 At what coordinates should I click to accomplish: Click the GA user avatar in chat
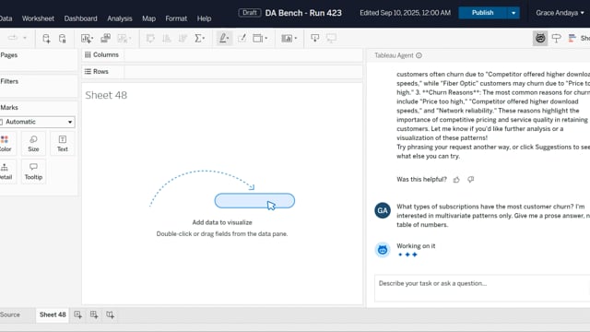[383, 210]
